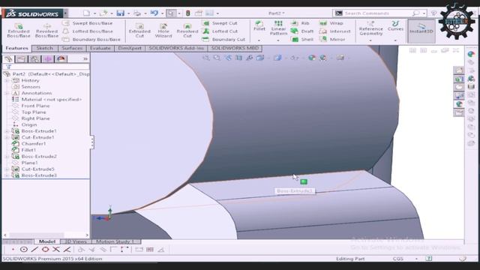Switch to the Sketch tab

coord(45,48)
